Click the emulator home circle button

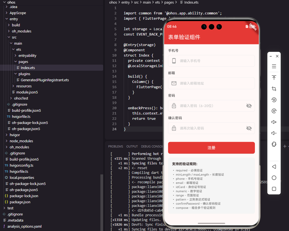274,178
